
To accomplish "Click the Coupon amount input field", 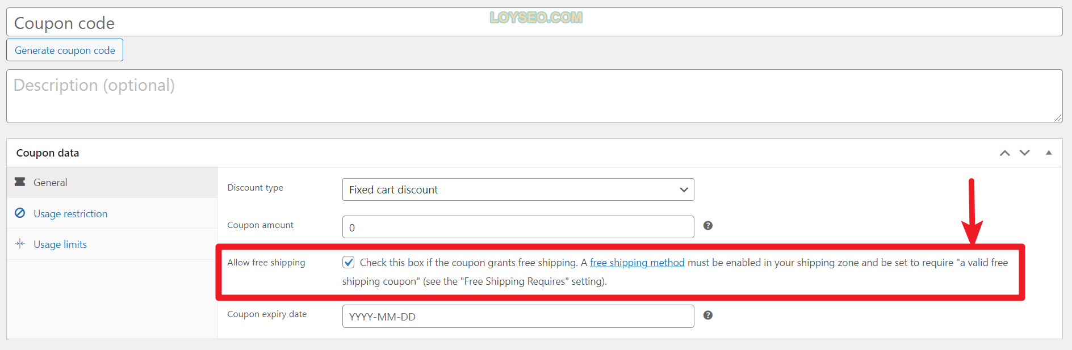I will (x=518, y=227).
